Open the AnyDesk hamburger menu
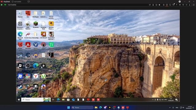 194,5
